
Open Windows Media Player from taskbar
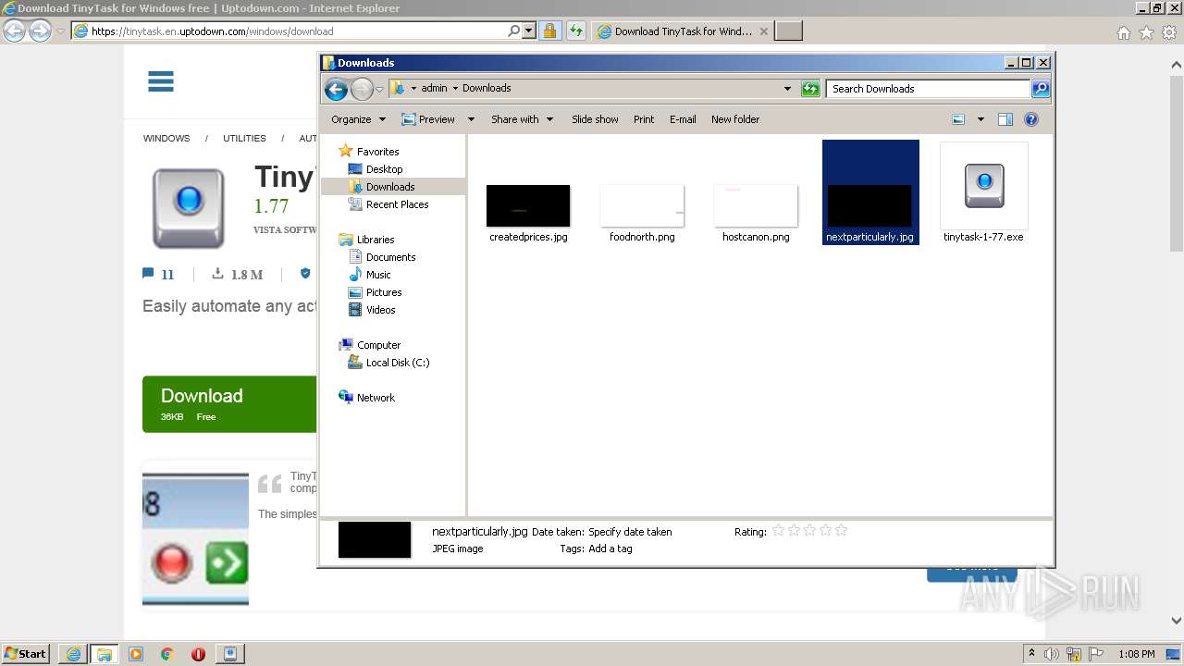135,654
